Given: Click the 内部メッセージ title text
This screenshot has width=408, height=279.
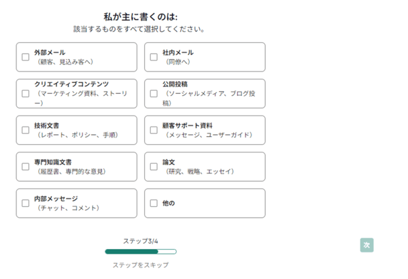Looking at the screenshot, I should (x=56, y=199).
